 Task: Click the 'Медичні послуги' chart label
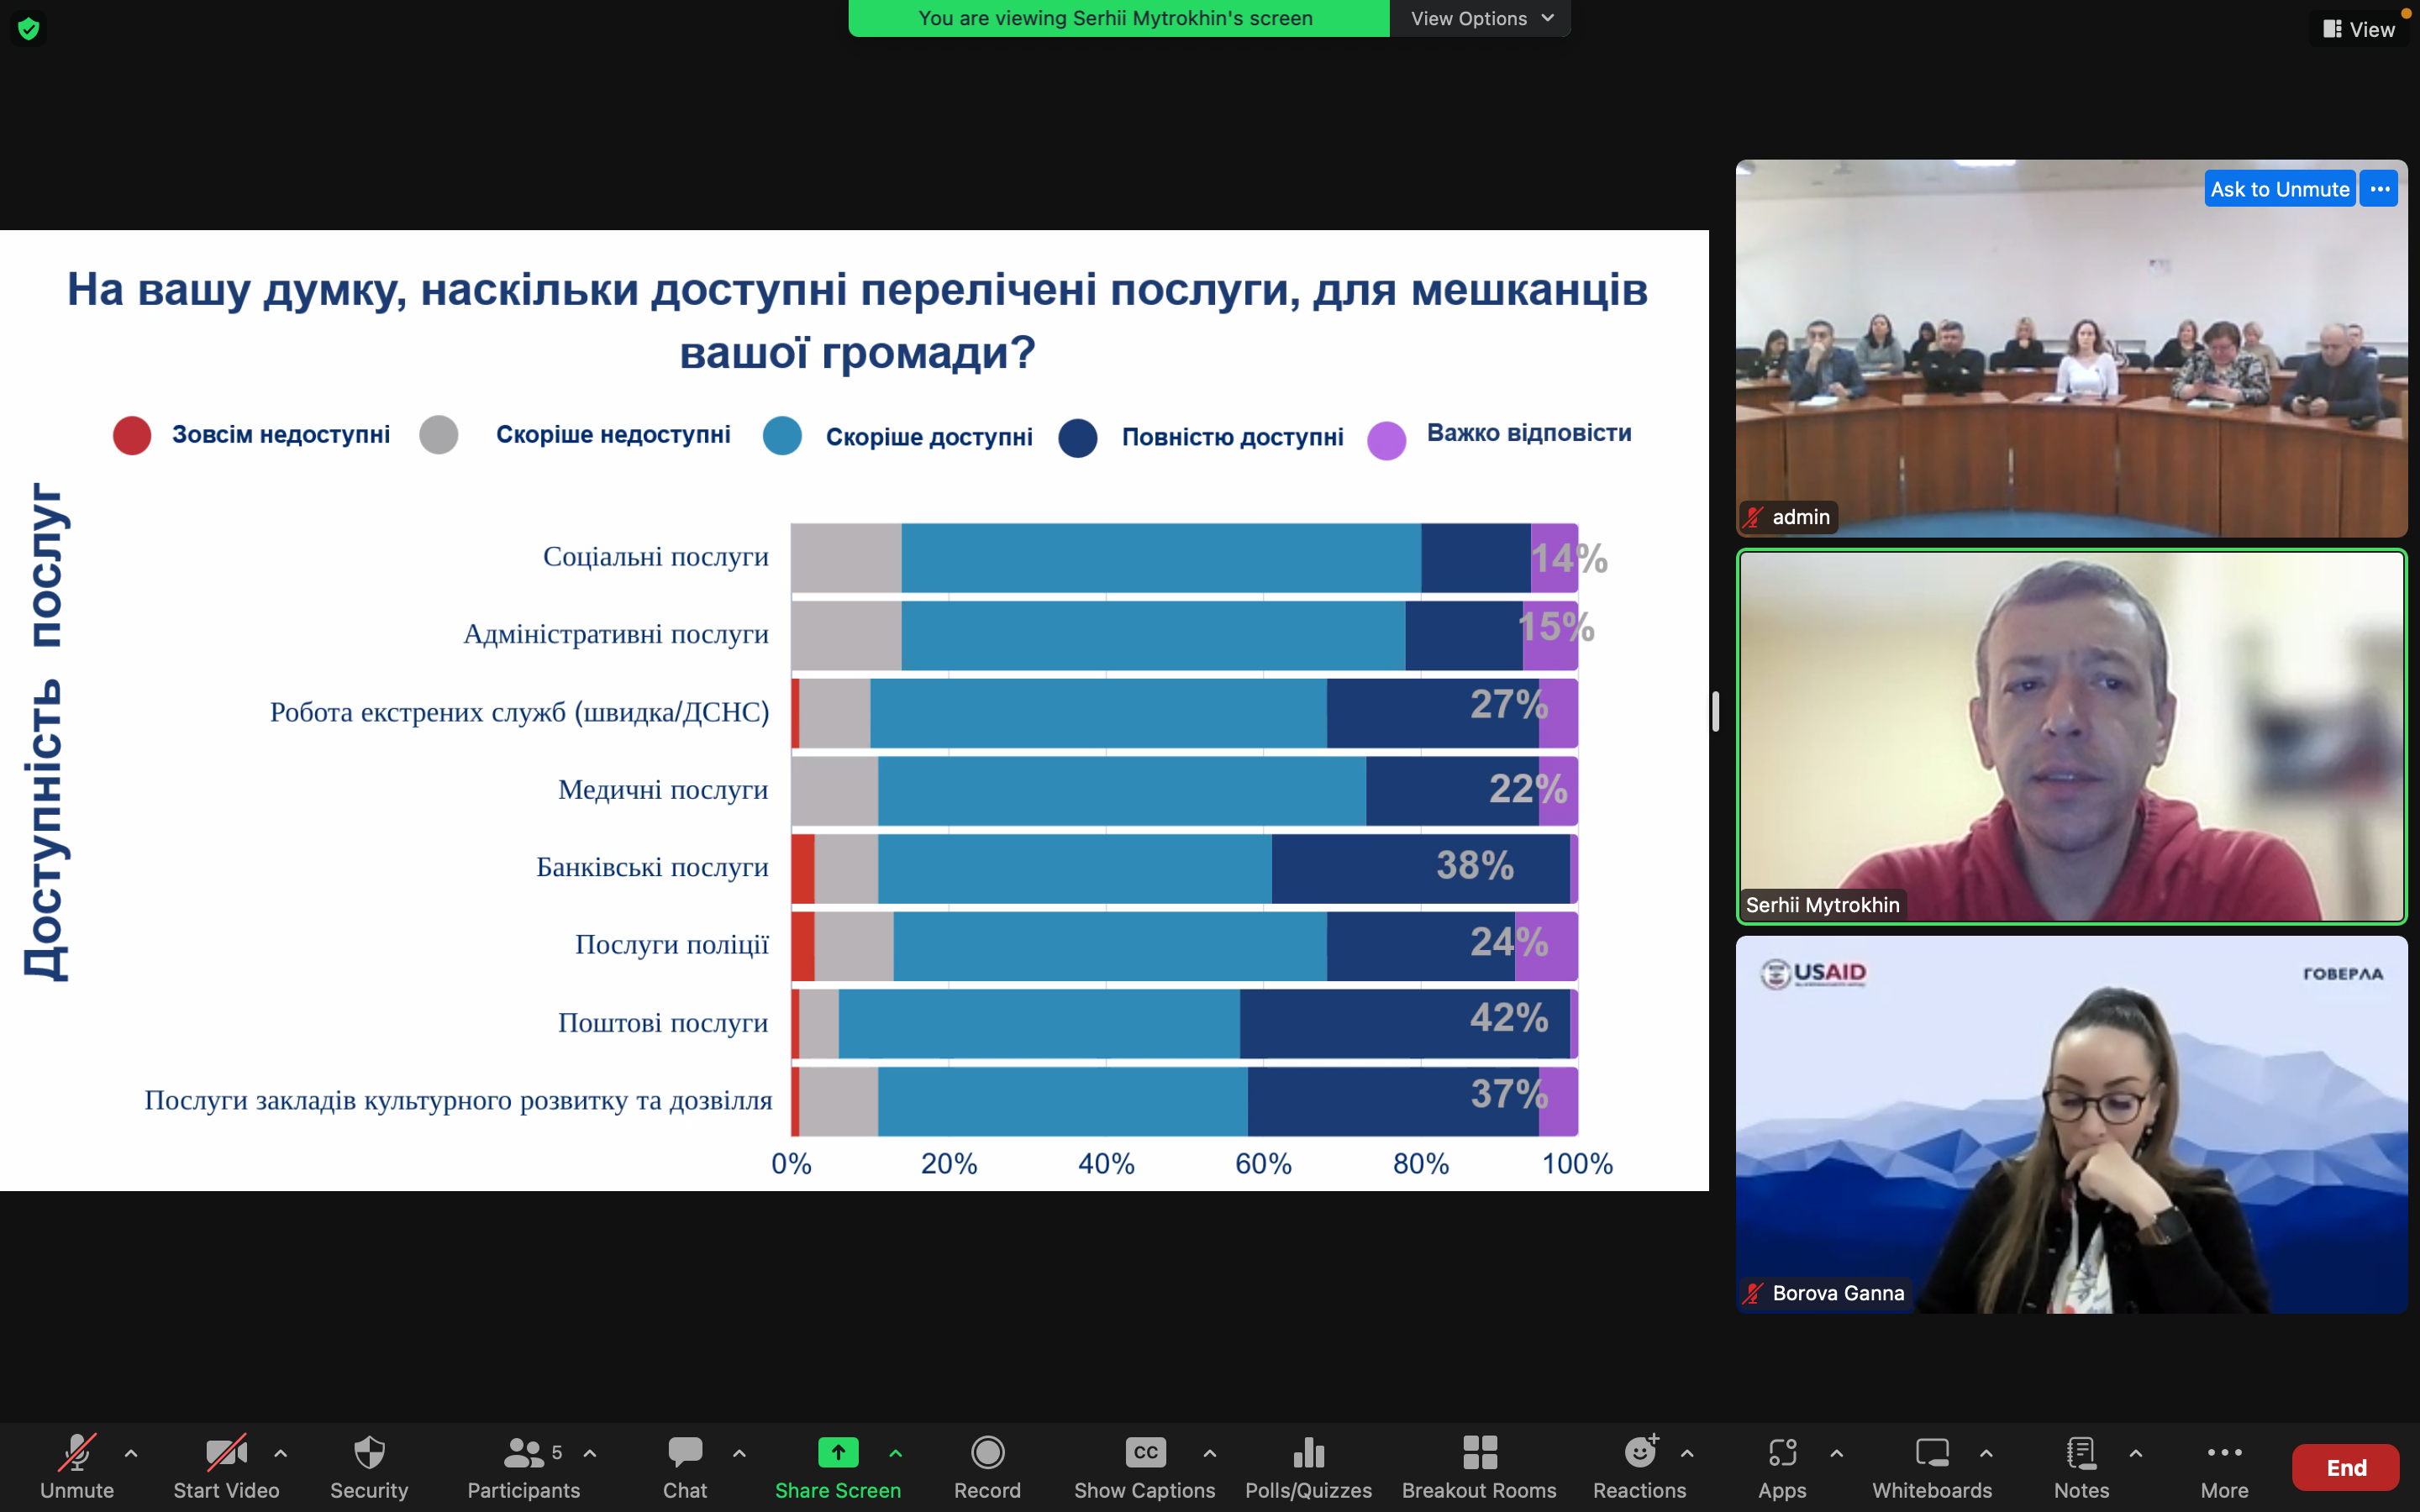click(663, 789)
